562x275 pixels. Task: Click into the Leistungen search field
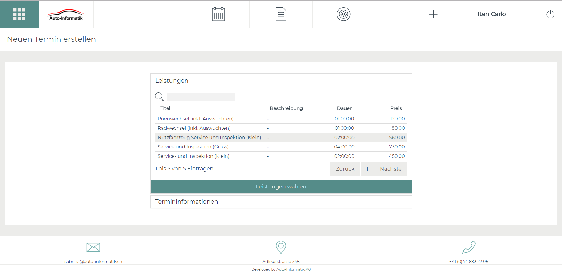click(201, 97)
